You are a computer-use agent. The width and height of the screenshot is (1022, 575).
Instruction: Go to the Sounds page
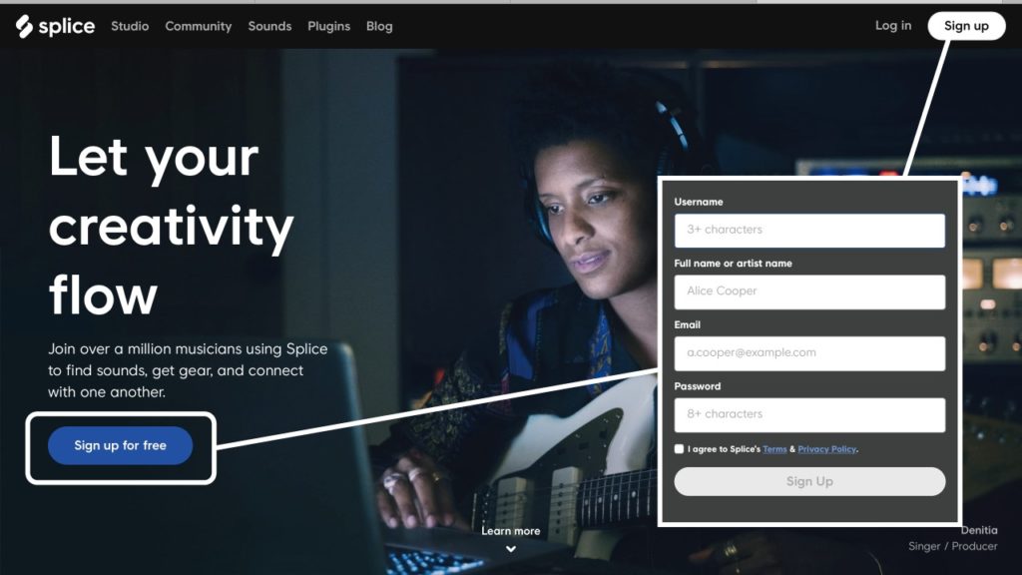coord(269,26)
